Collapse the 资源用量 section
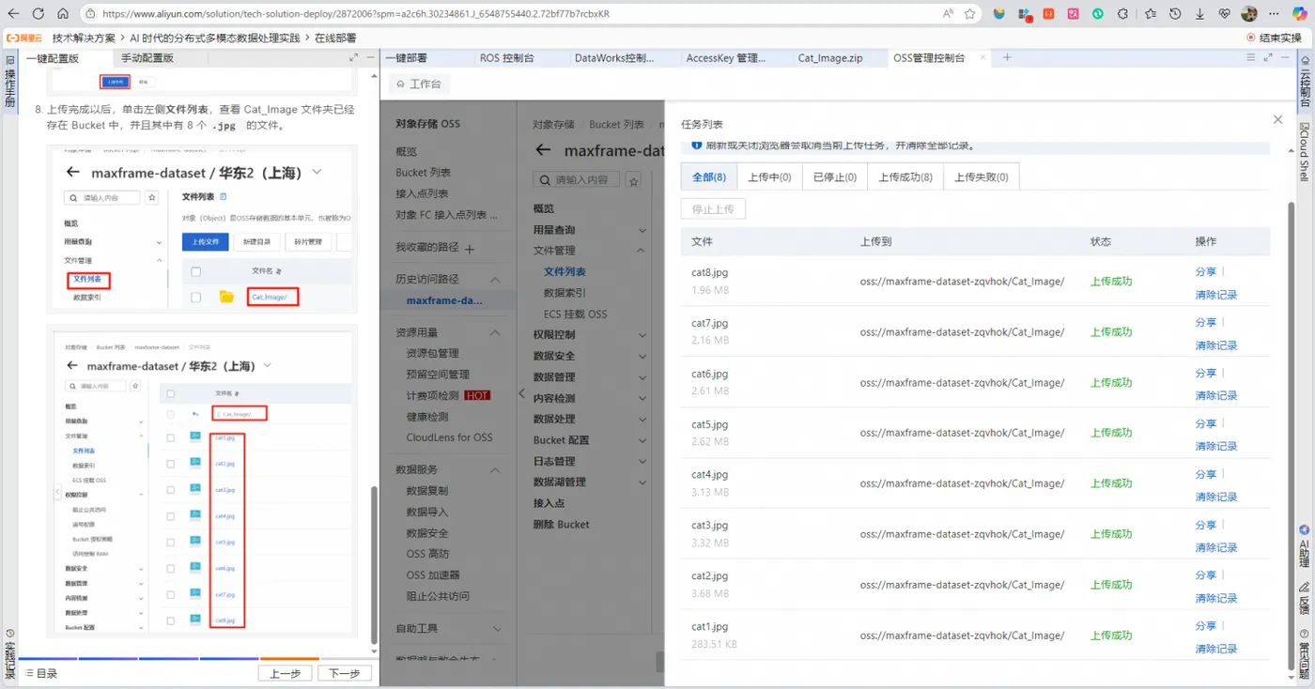The image size is (1315, 689). click(495, 332)
